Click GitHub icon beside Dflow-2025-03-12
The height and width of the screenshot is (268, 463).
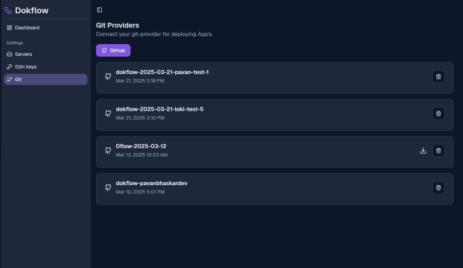tap(108, 151)
